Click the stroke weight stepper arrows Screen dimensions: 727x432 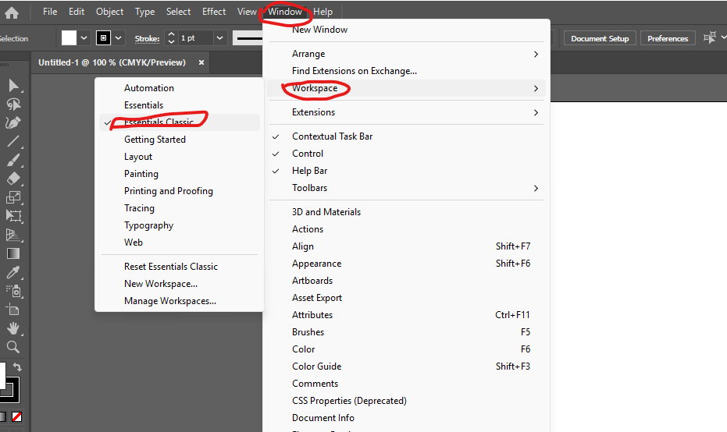pos(171,38)
